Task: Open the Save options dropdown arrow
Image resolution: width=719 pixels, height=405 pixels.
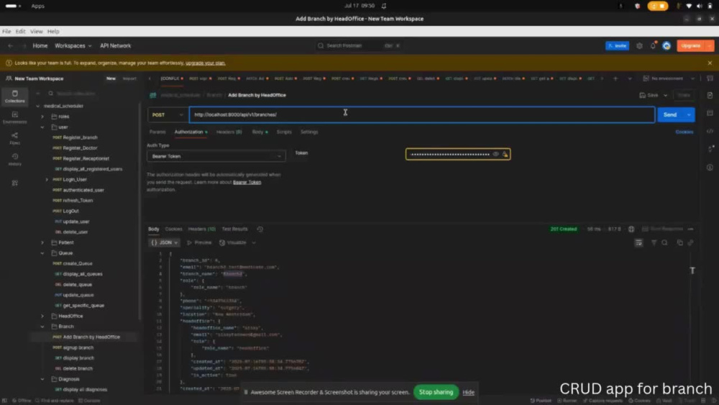Action: (x=665, y=96)
